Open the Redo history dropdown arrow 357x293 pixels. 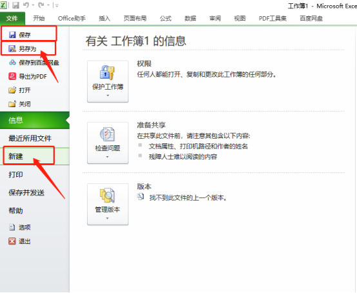pos(48,5)
